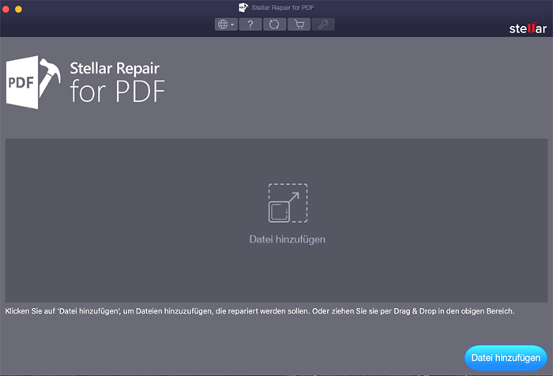This screenshot has height=376, width=553.
Task: Close the window with red button
Action: [6, 9]
